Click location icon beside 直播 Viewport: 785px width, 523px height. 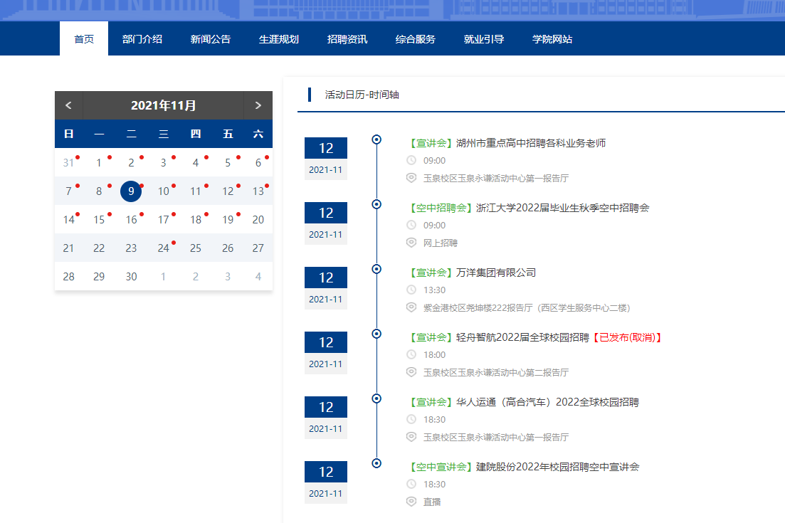pos(411,502)
